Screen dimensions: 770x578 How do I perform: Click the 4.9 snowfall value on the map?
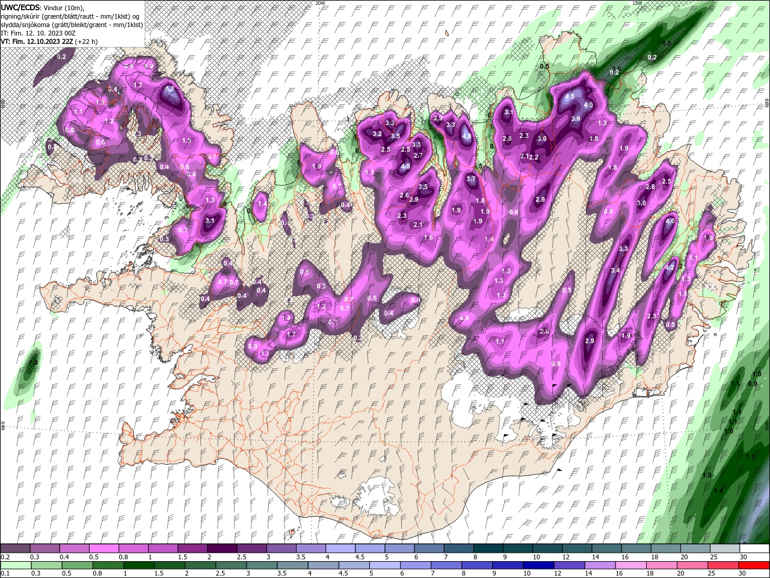[588, 105]
